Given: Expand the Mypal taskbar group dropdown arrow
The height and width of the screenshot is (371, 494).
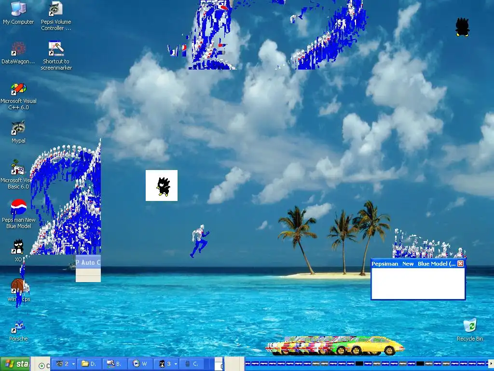Looking at the screenshot, I should (73, 364).
